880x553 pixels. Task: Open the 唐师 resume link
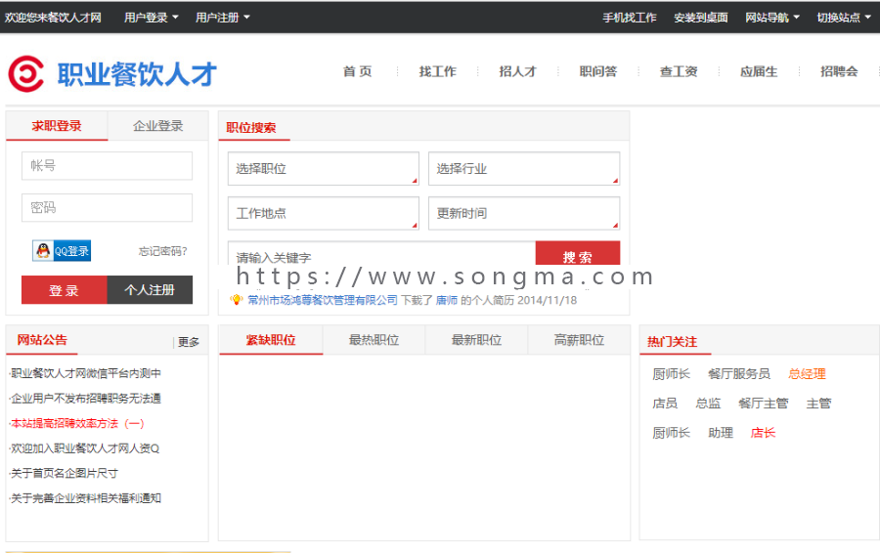(447, 300)
